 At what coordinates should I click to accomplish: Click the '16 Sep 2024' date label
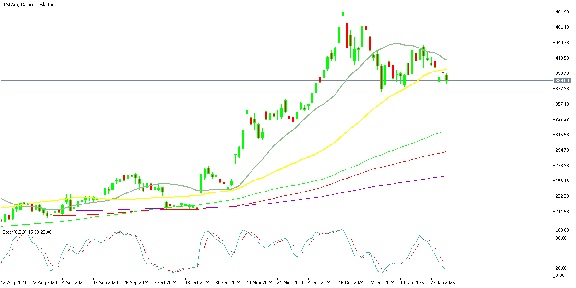pos(105,283)
